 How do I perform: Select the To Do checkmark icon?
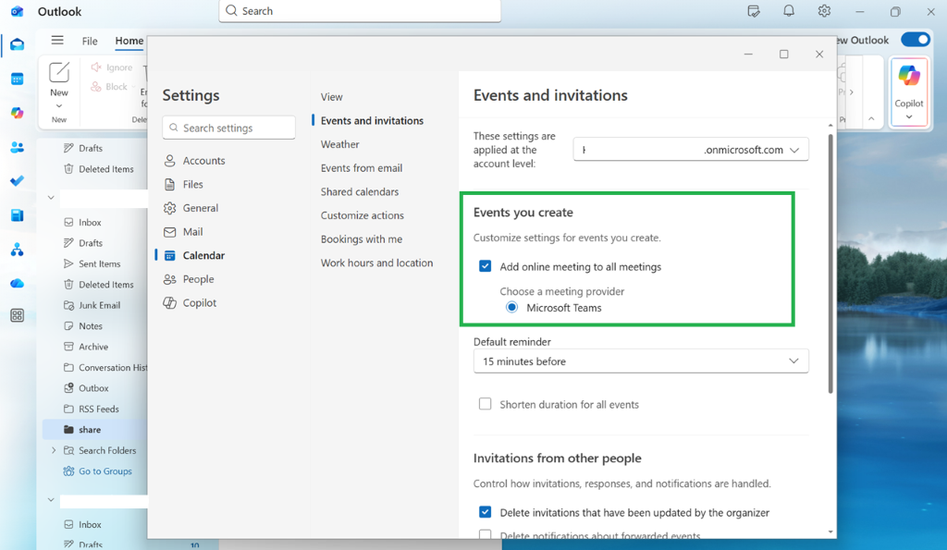tap(18, 181)
